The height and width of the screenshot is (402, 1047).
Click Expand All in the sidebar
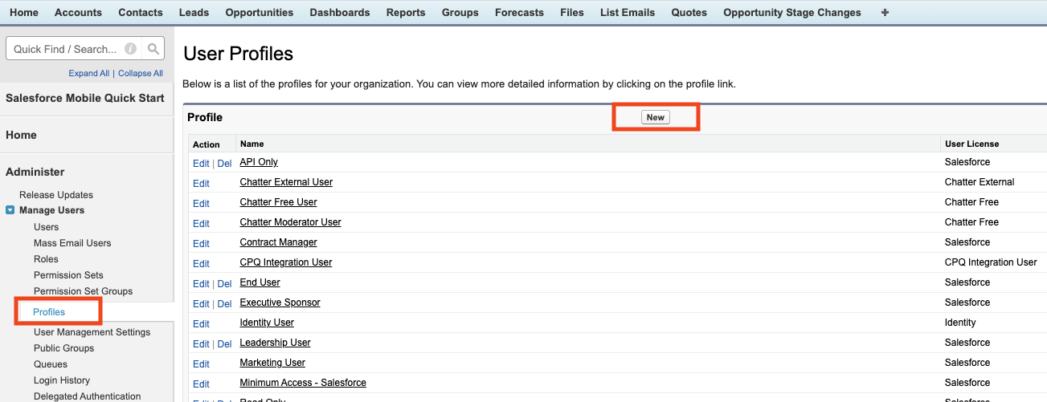[88, 73]
